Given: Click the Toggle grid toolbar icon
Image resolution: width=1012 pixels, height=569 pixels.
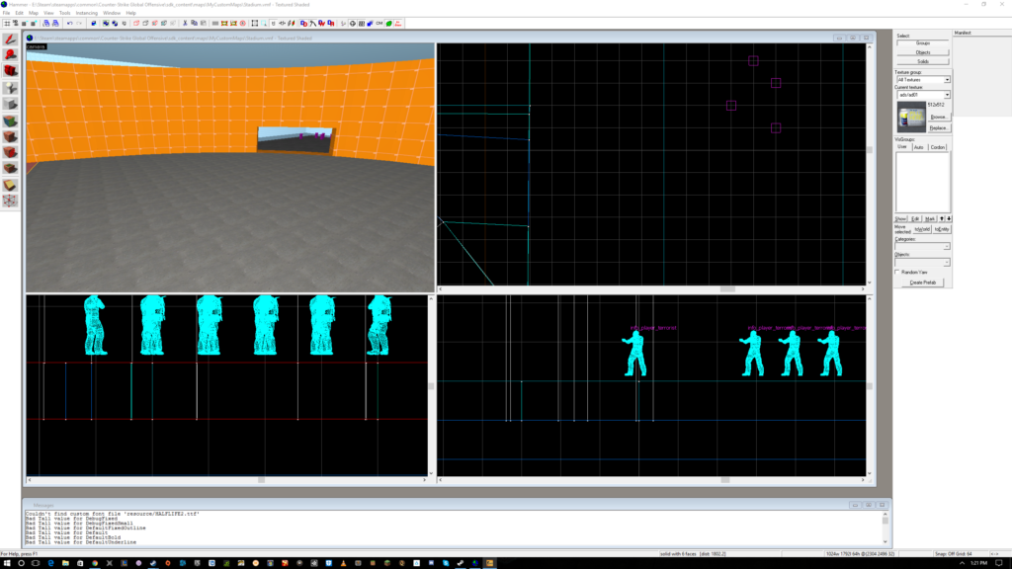Looking at the screenshot, I should [x=6, y=24].
